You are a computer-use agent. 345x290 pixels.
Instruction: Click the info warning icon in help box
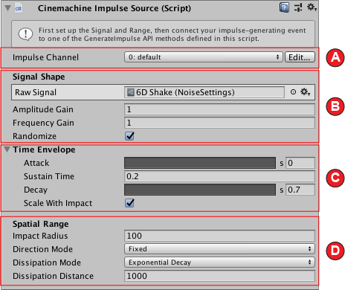point(25,34)
